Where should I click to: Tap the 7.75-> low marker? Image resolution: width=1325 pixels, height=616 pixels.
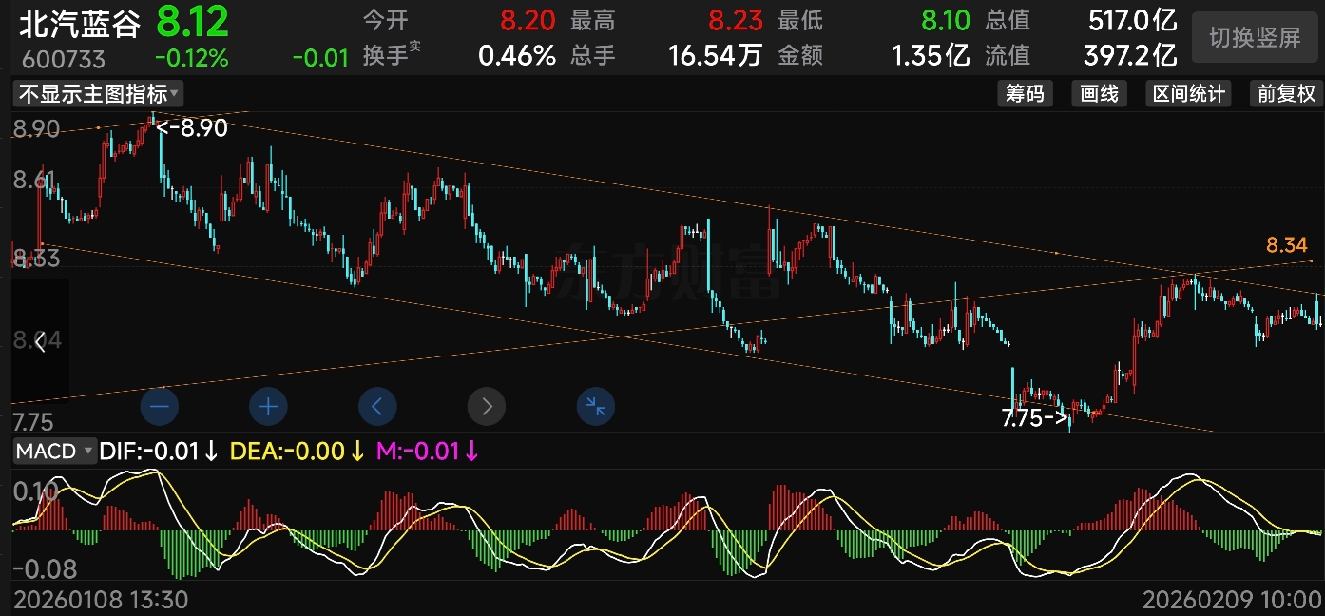click(x=1036, y=416)
